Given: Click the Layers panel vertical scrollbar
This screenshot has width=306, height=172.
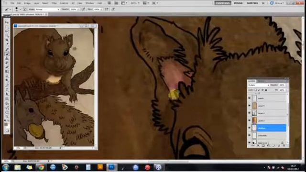Looking at the screenshot, I should pos(287,118).
